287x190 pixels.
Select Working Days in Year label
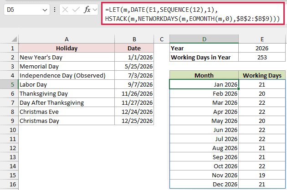(204, 57)
